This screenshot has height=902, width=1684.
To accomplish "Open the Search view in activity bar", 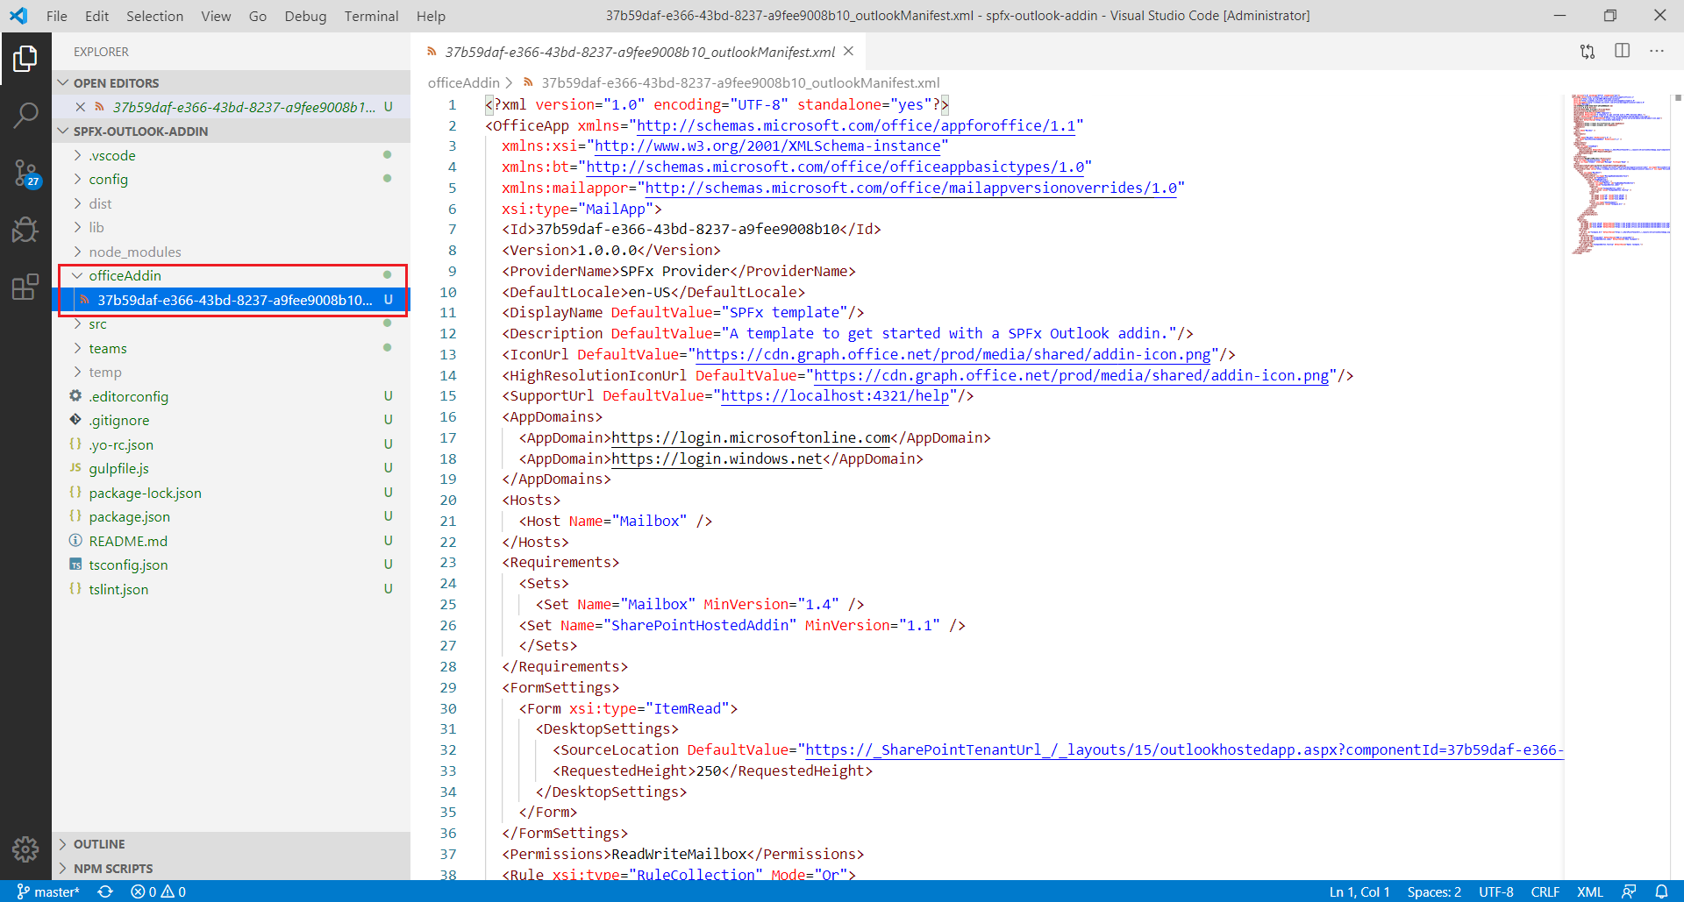I will click(x=25, y=115).
